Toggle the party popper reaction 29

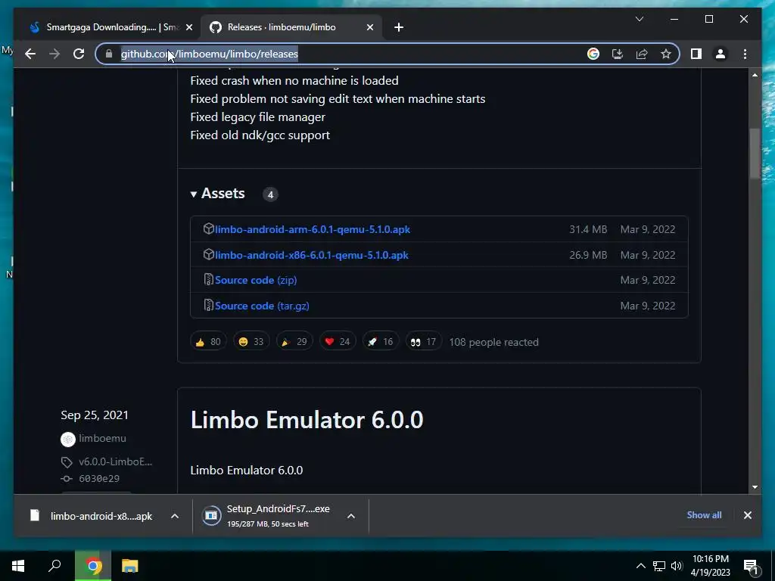294,341
